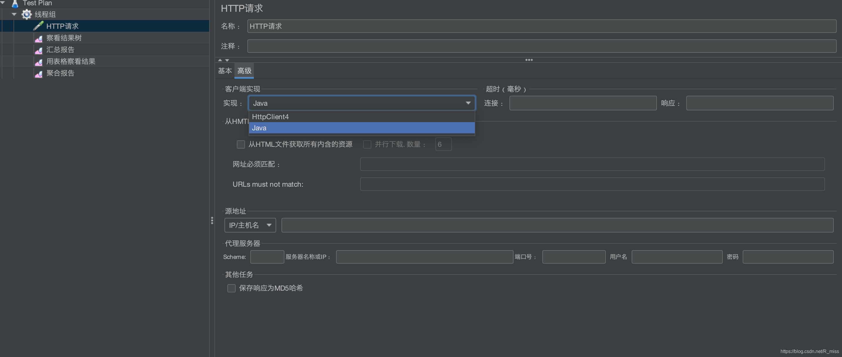Enable 从HTML文件获取所有内含的资源 checkbox

point(241,144)
